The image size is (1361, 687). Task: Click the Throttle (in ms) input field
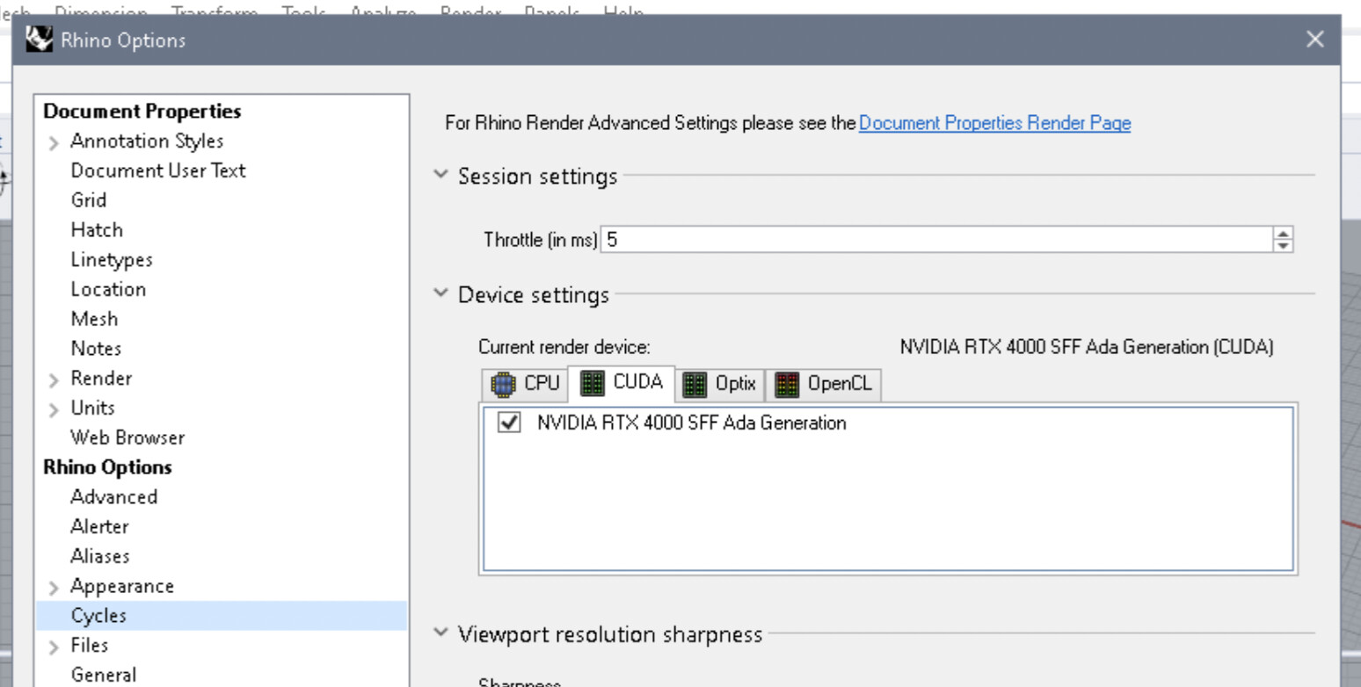(935, 239)
